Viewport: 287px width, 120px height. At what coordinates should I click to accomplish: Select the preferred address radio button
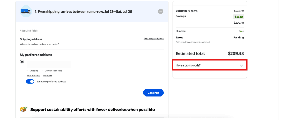[x=22, y=62]
